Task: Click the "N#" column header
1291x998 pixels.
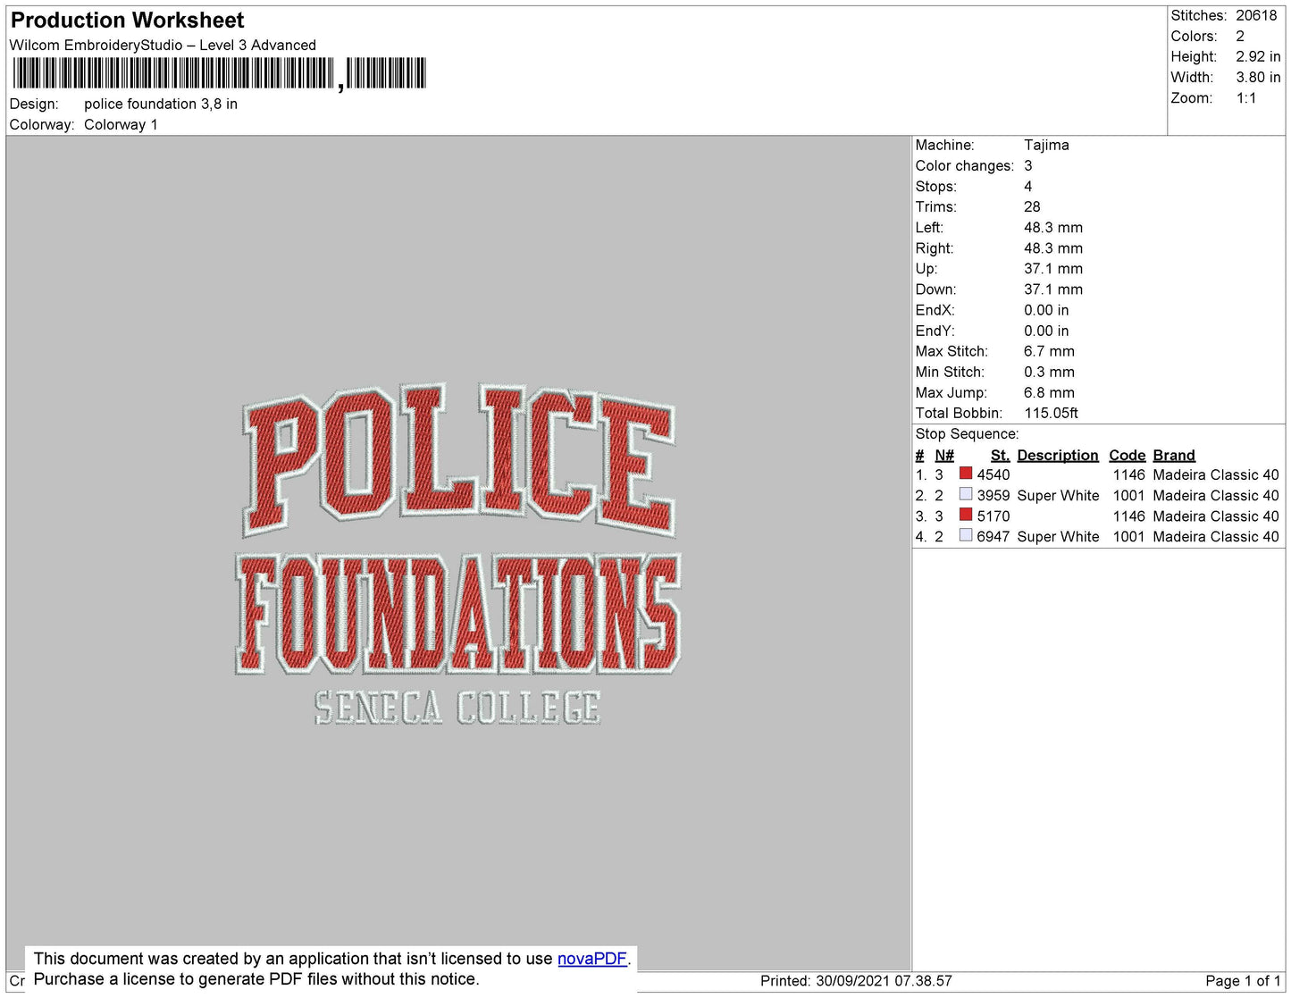Action: pos(944,455)
